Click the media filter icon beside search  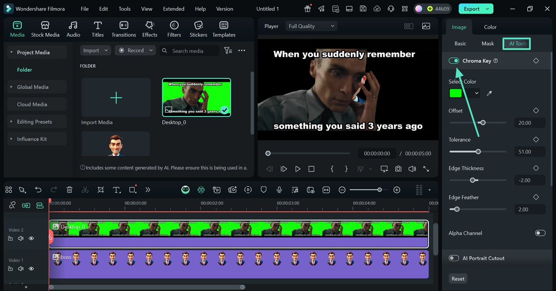(x=228, y=50)
